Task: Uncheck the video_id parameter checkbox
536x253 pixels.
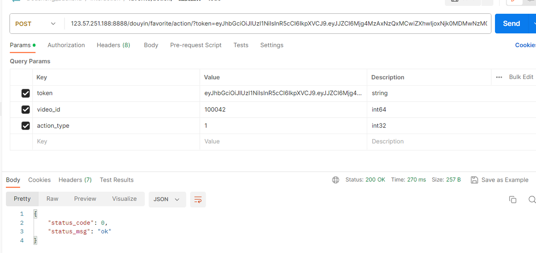Action: pyautogui.click(x=26, y=110)
